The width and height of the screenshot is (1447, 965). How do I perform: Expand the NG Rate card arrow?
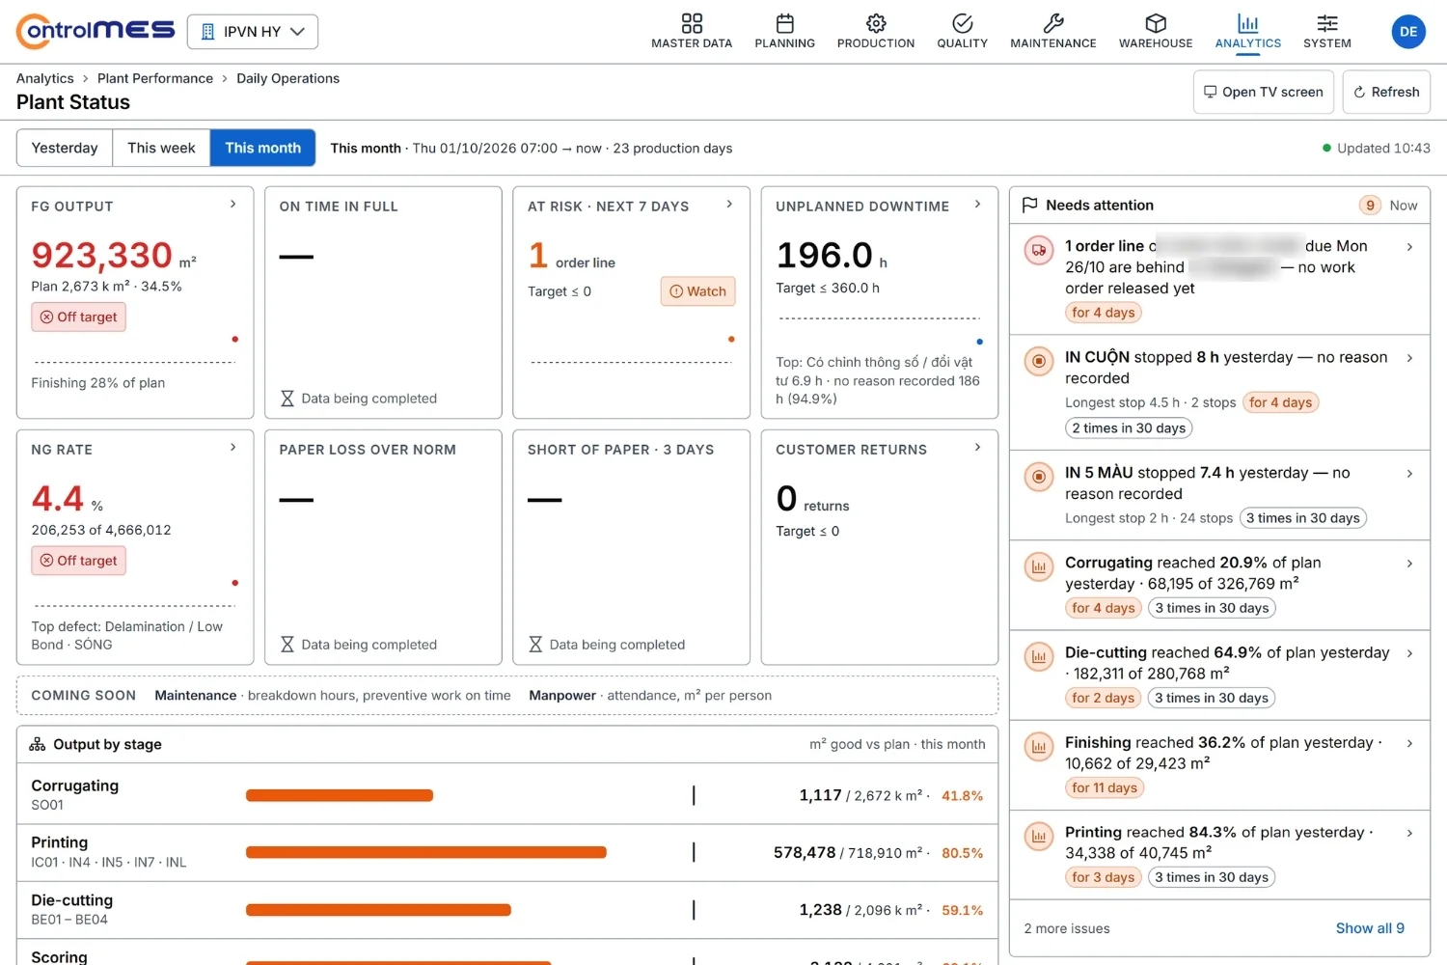click(x=232, y=447)
